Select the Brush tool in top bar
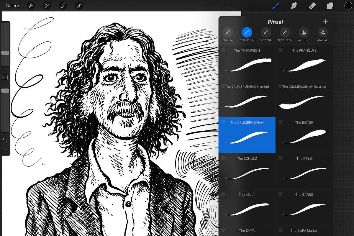Viewport: 354px width, 236px height. [x=276, y=6]
